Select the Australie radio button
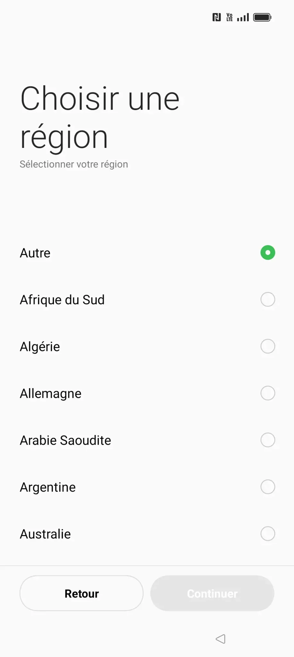 click(268, 533)
